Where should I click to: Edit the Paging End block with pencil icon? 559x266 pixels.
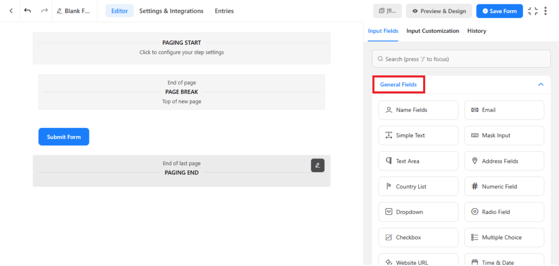pyautogui.click(x=318, y=165)
